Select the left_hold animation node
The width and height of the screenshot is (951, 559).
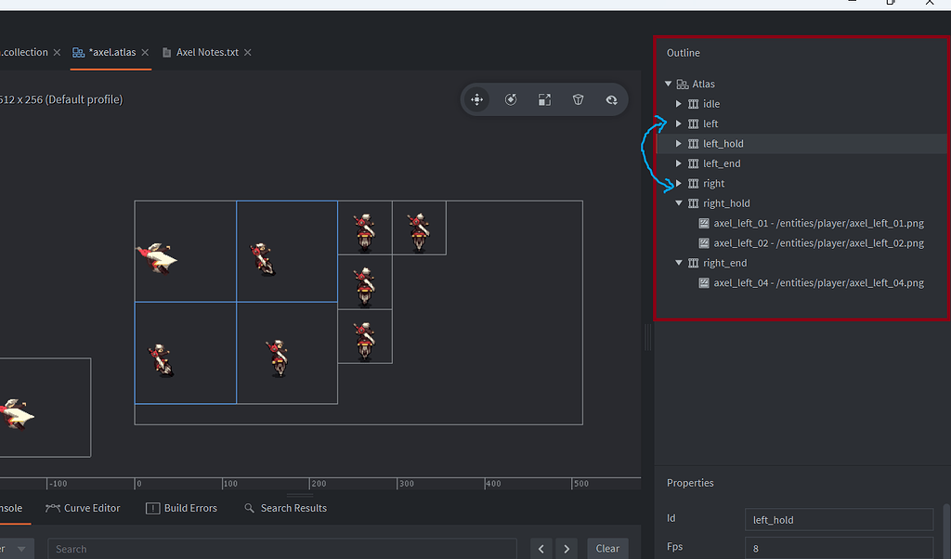pos(723,143)
